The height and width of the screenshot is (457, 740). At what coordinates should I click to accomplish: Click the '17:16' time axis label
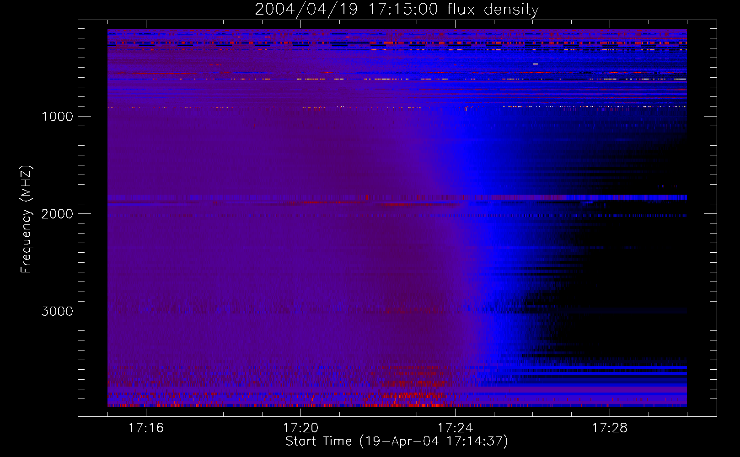[x=146, y=428]
